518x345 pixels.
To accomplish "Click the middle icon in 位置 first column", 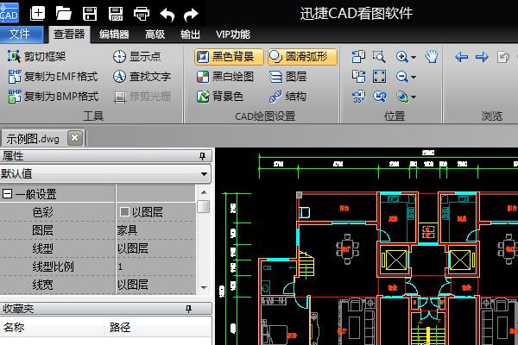I will tap(358, 77).
